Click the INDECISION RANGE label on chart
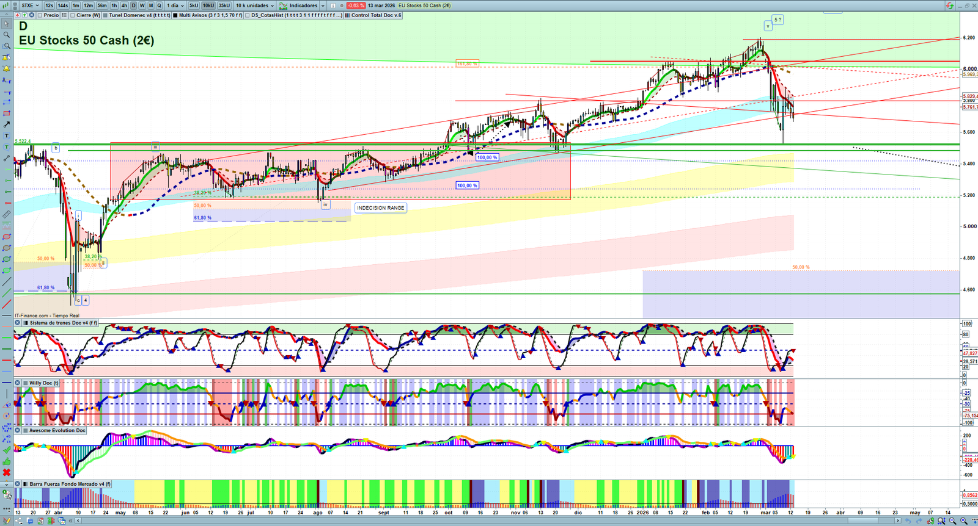 pos(381,208)
